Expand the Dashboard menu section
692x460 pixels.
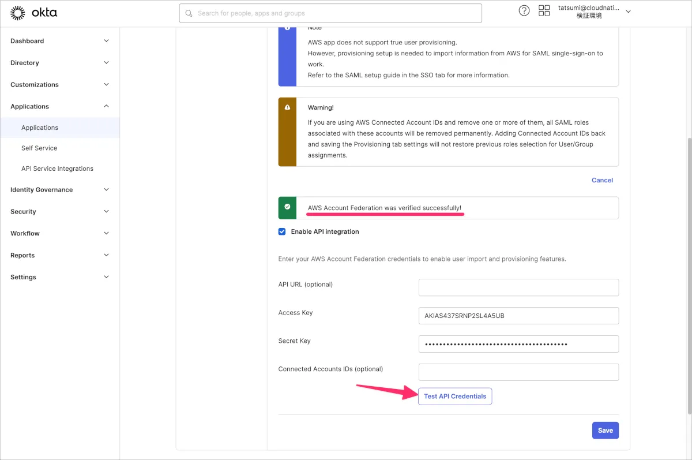tap(59, 41)
